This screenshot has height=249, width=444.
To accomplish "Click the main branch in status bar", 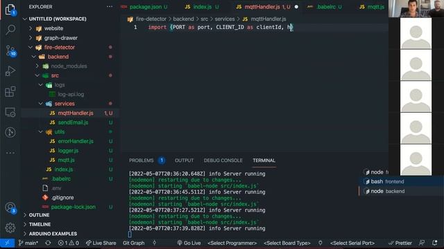I will [x=28, y=243].
